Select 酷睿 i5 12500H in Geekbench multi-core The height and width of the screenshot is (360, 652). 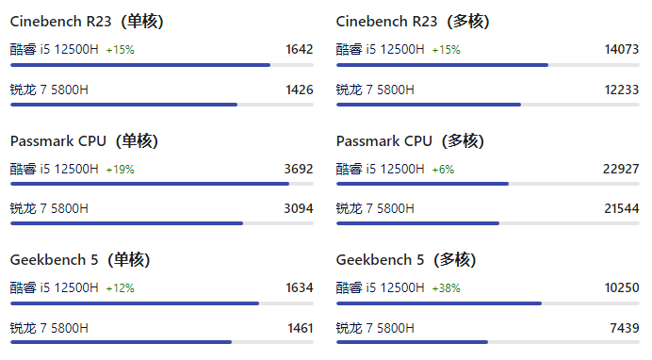tap(380, 287)
